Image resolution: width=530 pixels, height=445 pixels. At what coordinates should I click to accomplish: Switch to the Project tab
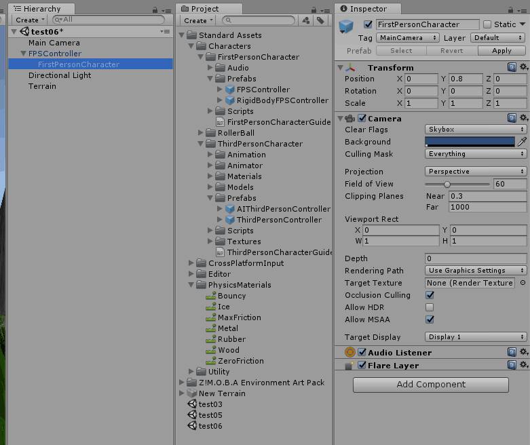[208, 9]
